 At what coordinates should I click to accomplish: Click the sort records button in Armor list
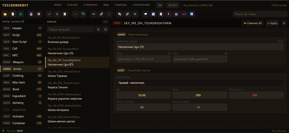coord(98,29)
